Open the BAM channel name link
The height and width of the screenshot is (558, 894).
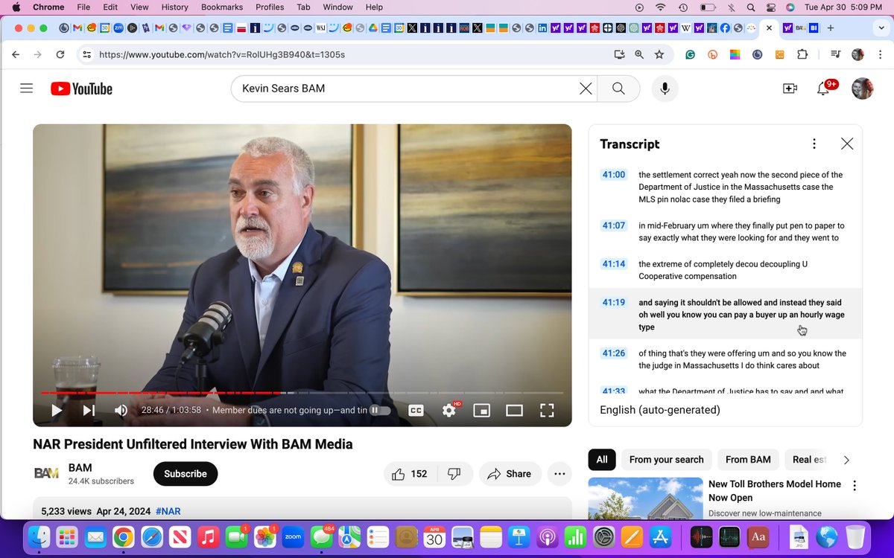click(80, 467)
